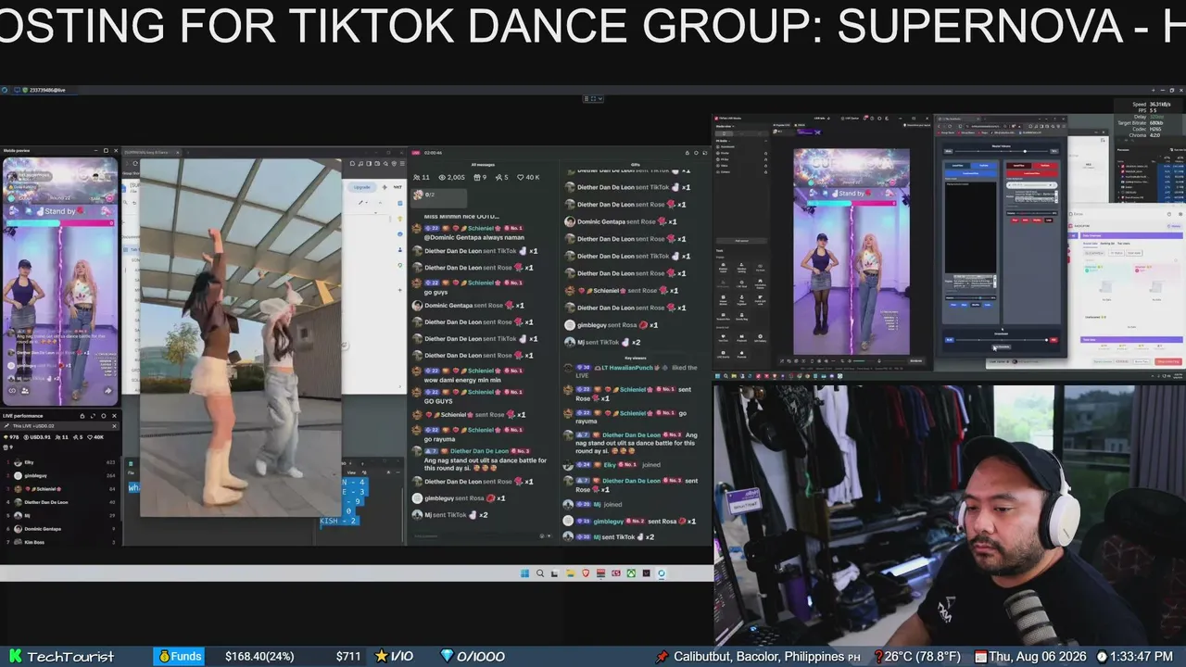Click the '$168.40(24%)' funds amount
Viewport: 1186px width, 667px height.
[x=259, y=656]
